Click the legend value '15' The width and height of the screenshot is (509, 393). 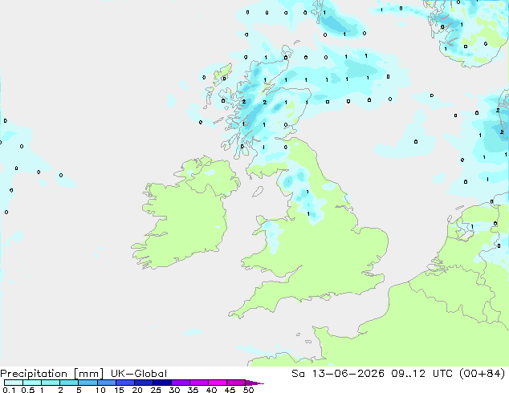click(x=119, y=390)
